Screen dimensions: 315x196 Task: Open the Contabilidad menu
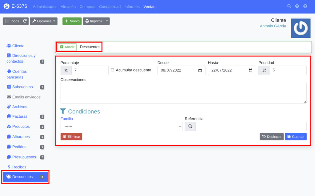coord(110,6)
